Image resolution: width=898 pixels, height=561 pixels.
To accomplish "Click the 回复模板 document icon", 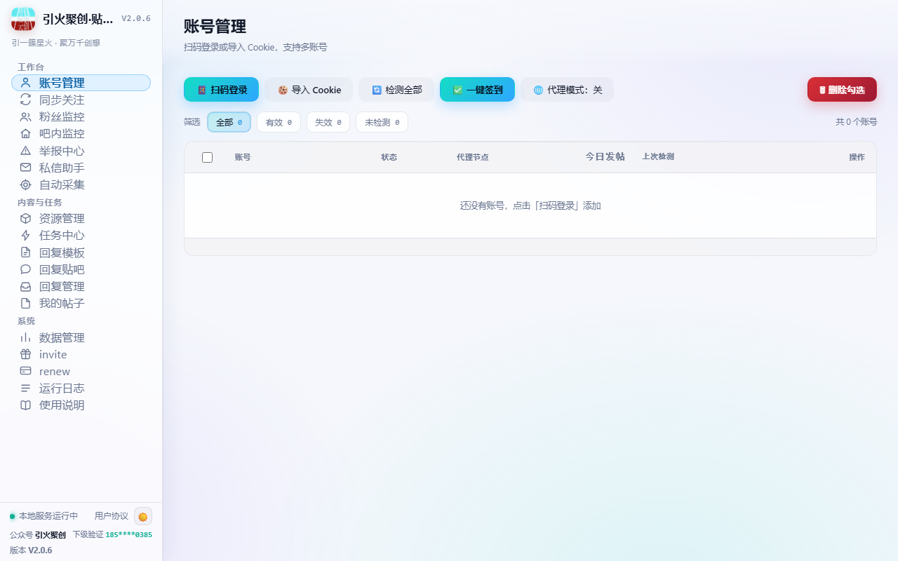I will [26, 252].
